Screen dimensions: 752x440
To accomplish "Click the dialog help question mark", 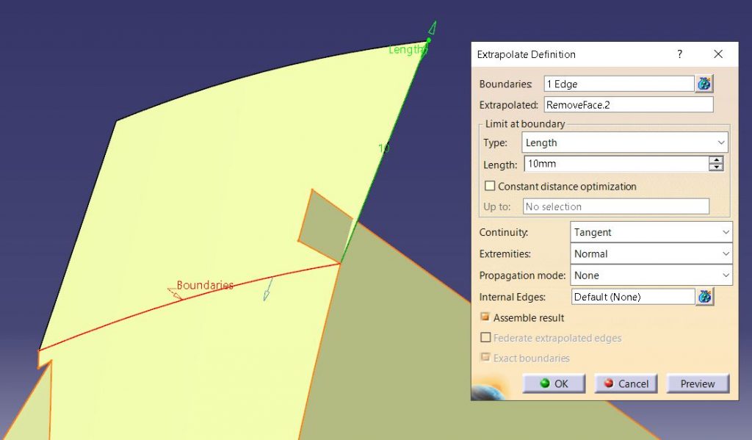I will coord(679,54).
